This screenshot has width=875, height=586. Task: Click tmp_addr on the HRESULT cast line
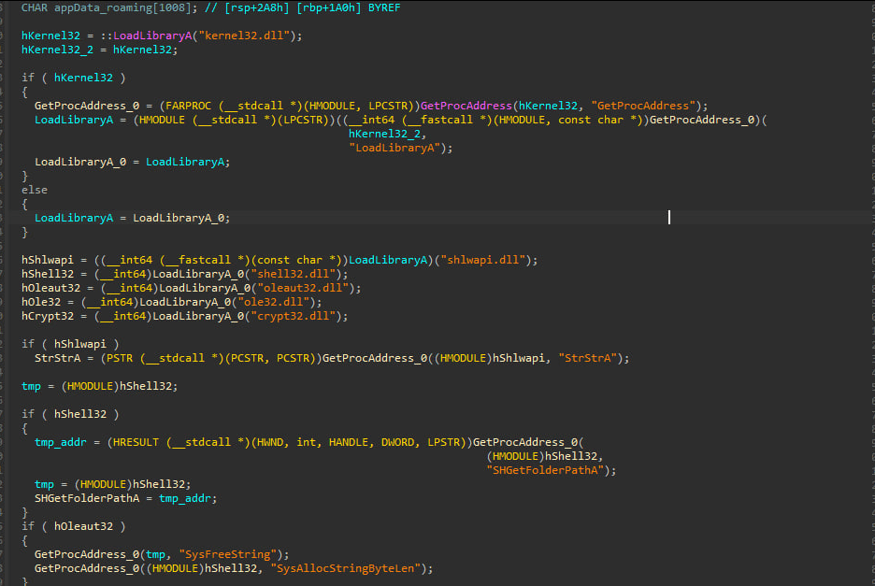coord(60,442)
